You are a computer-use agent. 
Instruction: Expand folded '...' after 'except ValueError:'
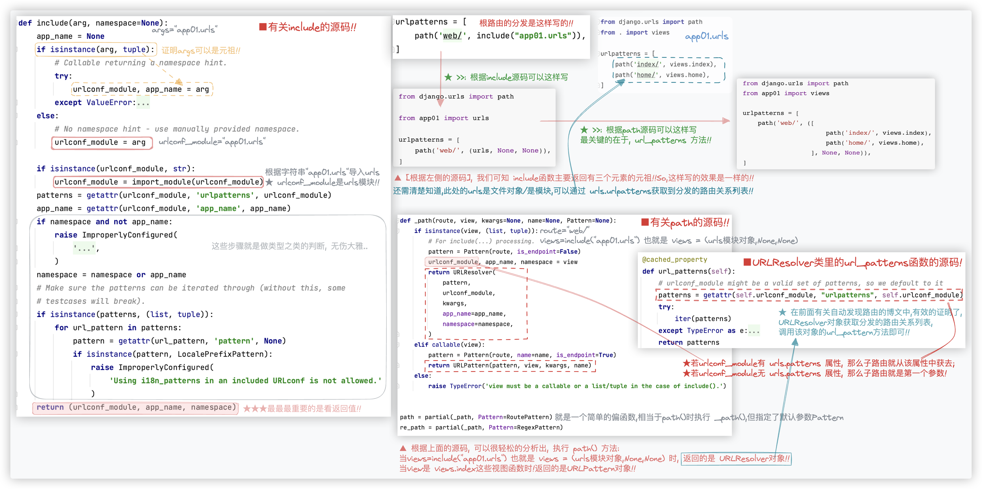pyautogui.click(x=143, y=102)
